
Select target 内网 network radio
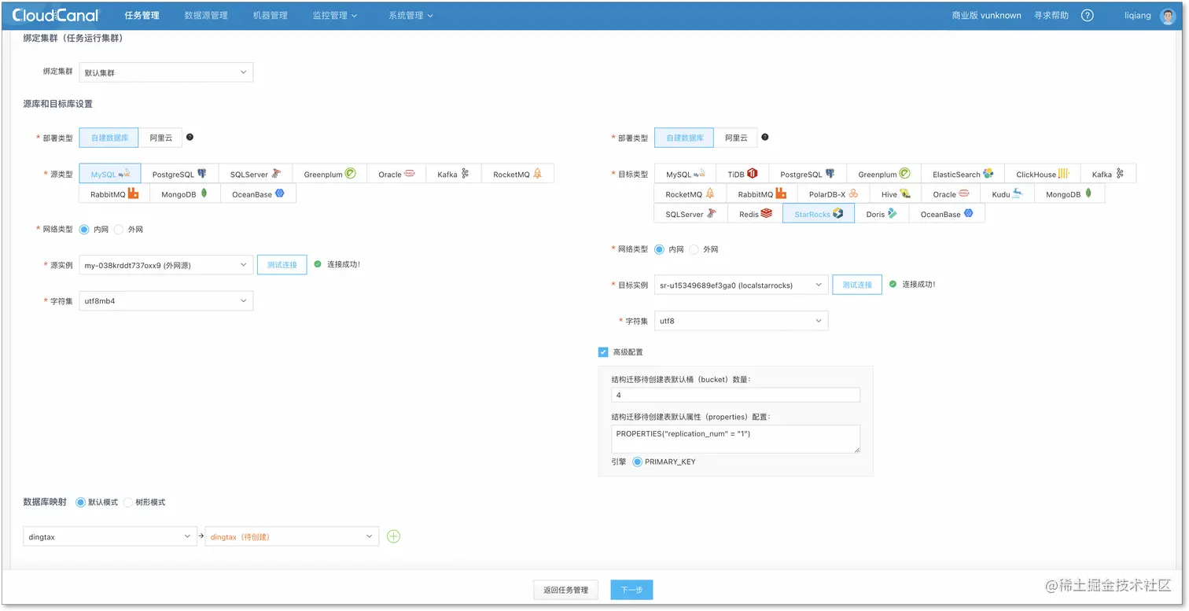pyautogui.click(x=660, y=248)
